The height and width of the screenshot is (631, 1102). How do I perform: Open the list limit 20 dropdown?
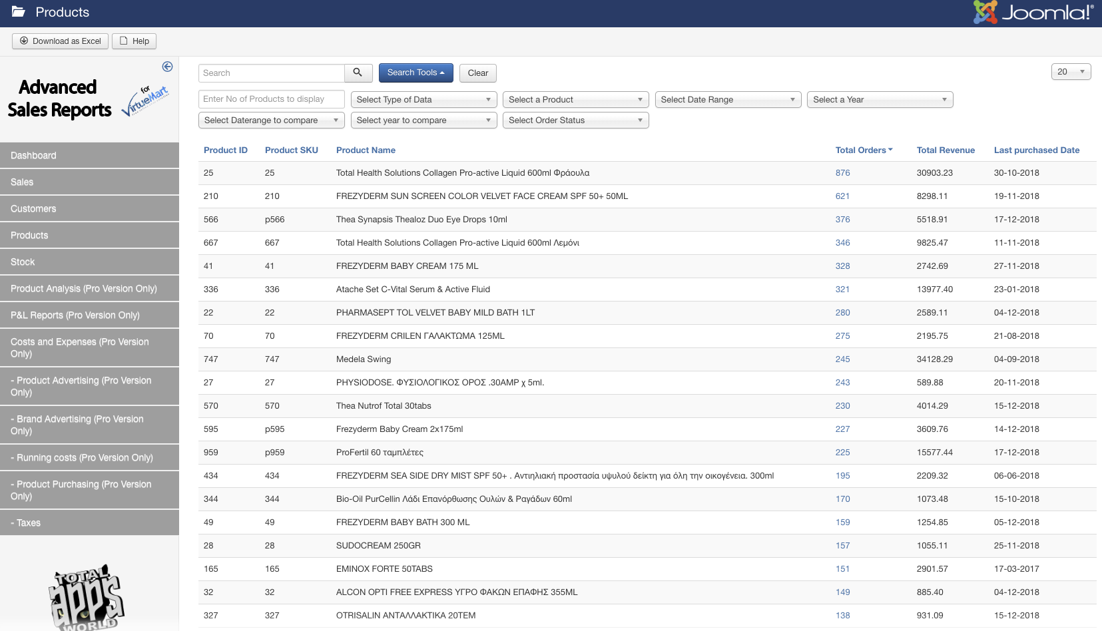pos(1071,72)
